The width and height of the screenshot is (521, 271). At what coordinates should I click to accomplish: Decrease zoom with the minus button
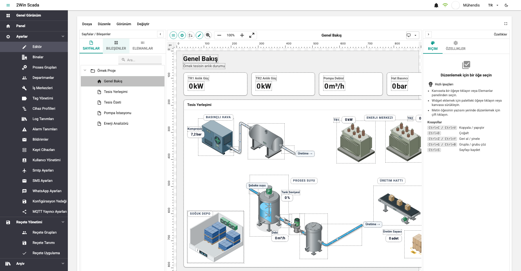[219, 35]
